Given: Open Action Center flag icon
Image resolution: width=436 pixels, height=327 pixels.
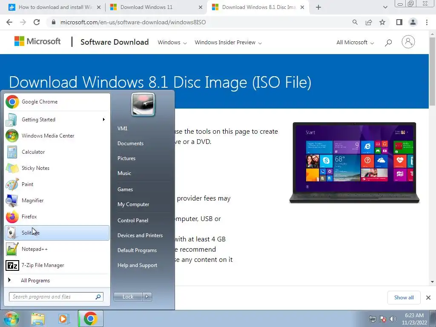Looking at the screenshot, I should click(383, 319).
